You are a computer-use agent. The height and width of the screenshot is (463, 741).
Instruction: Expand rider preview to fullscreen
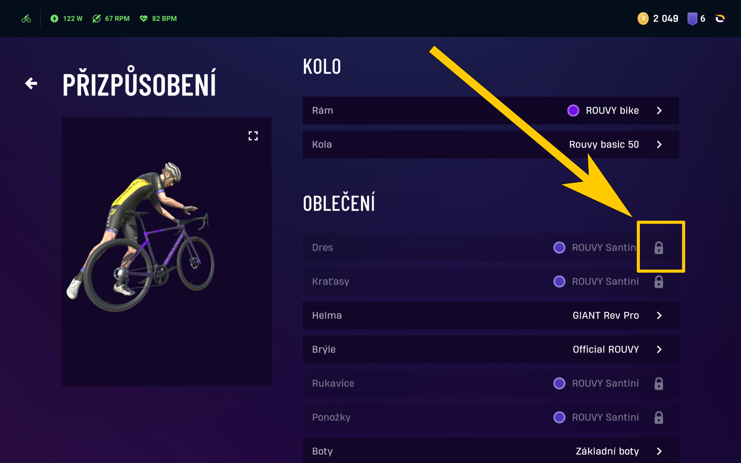coord(253,136)
